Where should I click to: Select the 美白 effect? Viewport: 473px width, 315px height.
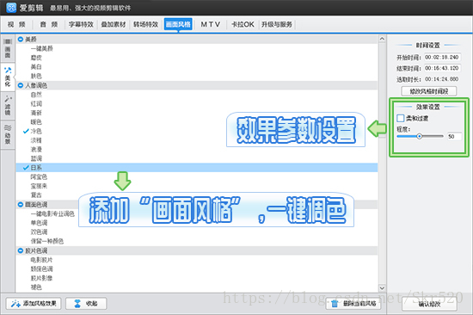pos(36,67)
